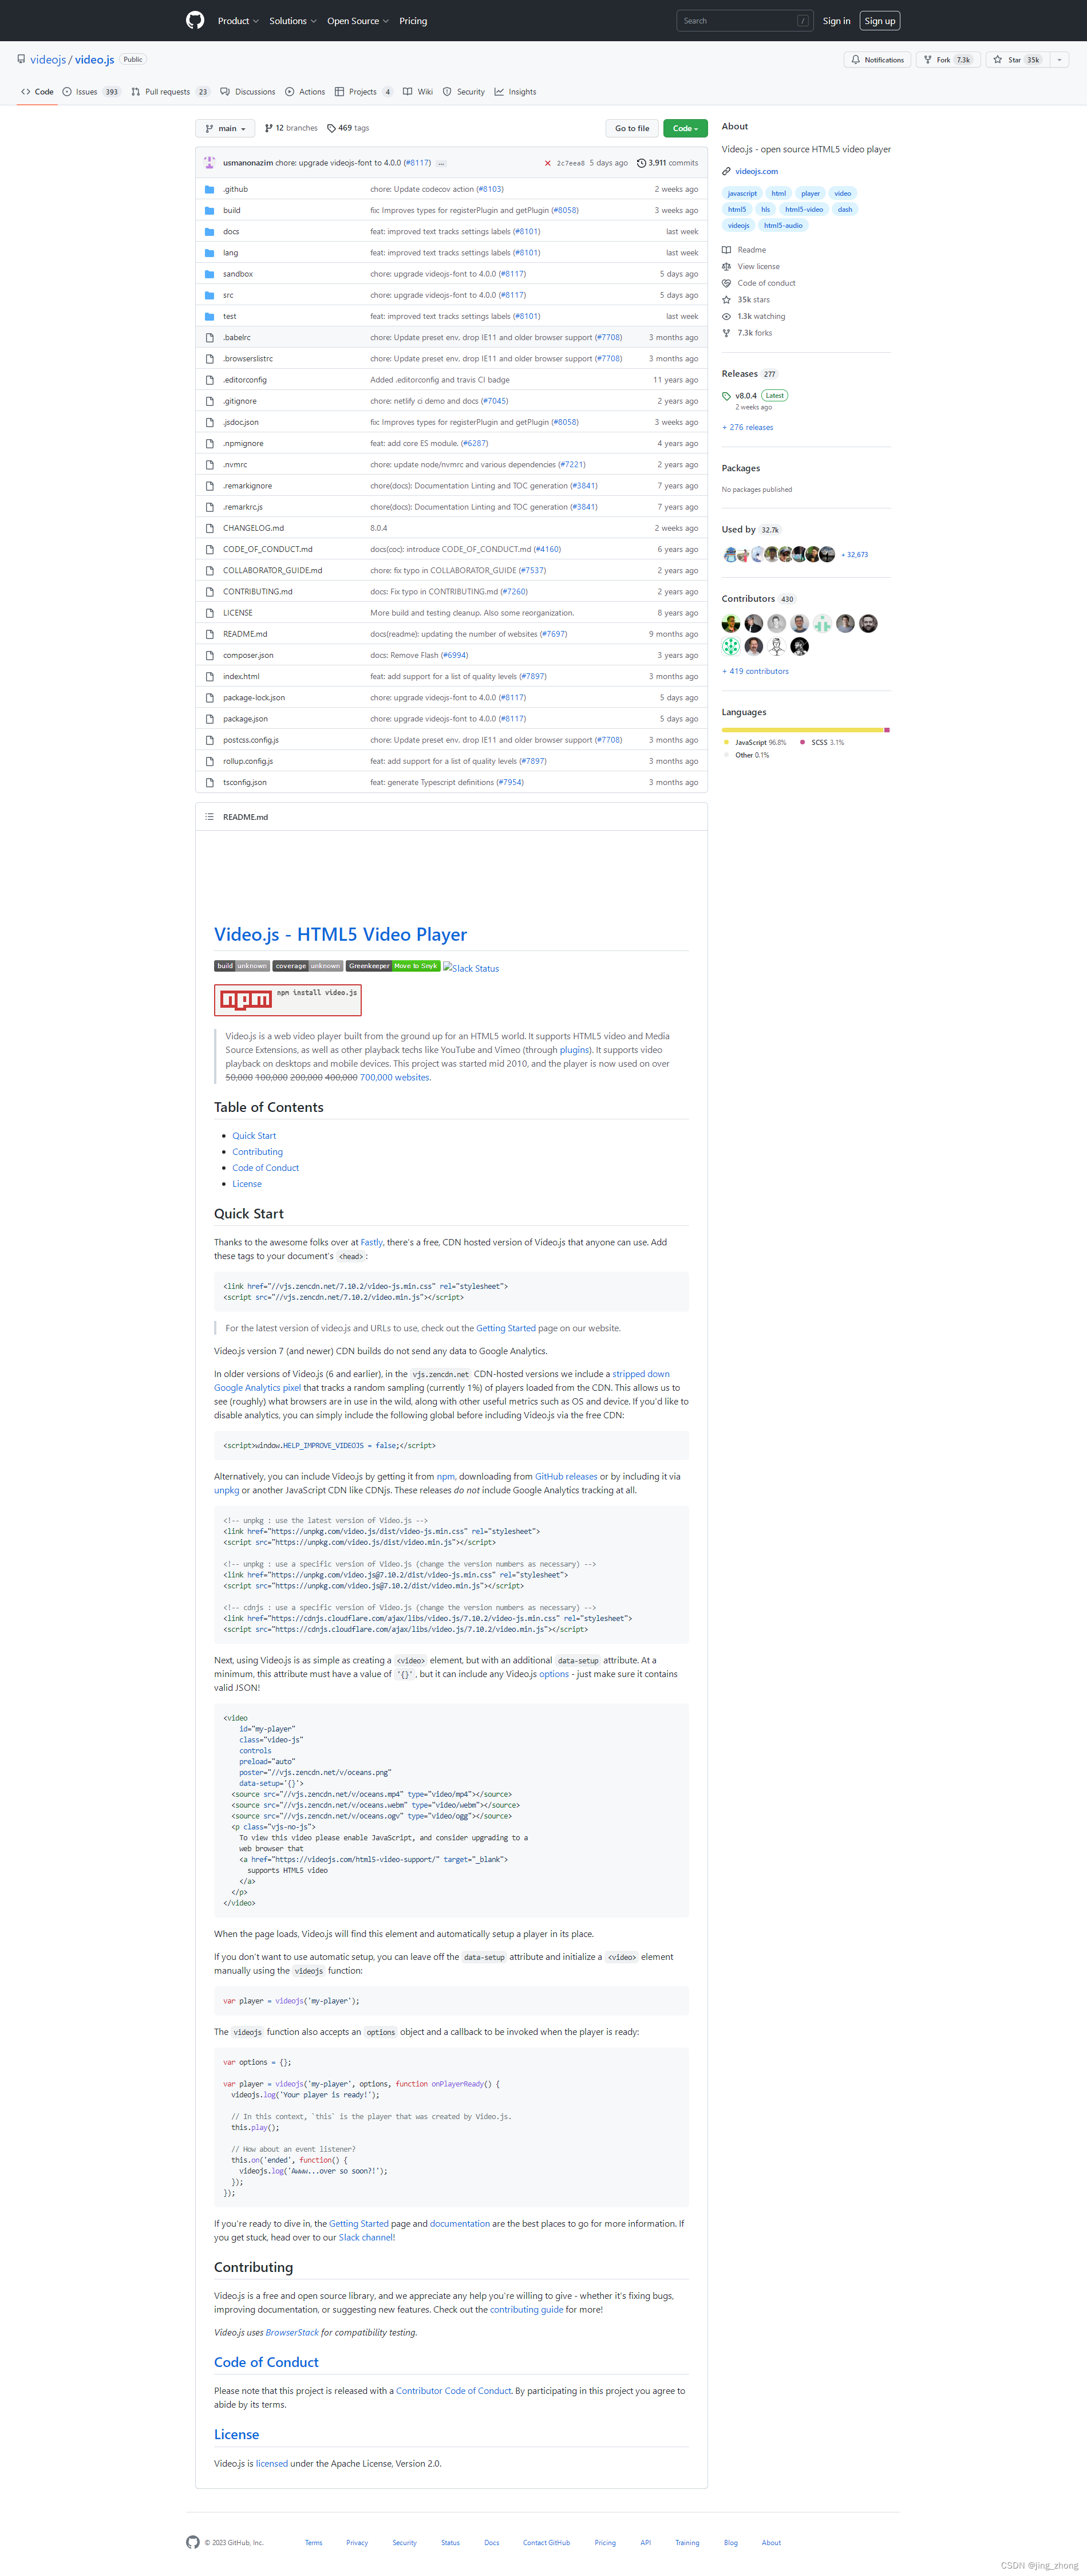Viewport: 1087px width, 2576px height.
Task: Select the html5-video topic tag
Action: click(804, 209)
